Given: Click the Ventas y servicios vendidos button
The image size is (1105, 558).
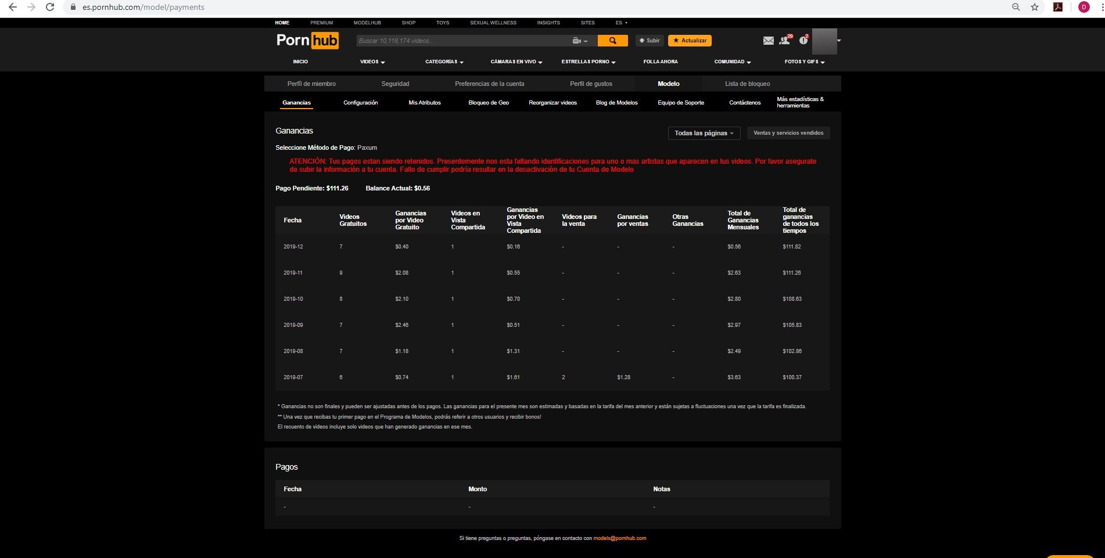Looking at the screenshot, I should tap(788, 133).
